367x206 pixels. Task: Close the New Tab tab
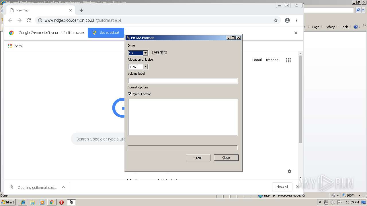click(71, 10)
